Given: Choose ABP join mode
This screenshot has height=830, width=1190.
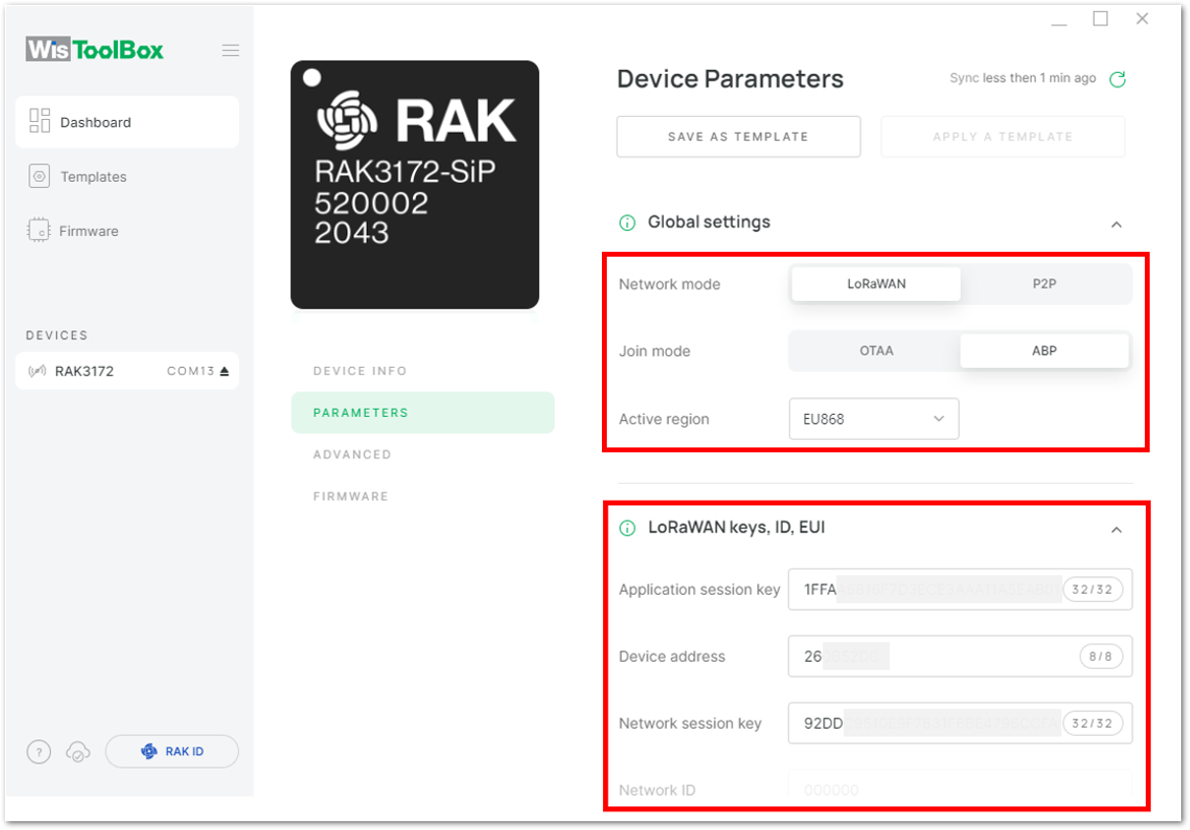Looking at the screenshot, I should click(x=1044, y=350).
